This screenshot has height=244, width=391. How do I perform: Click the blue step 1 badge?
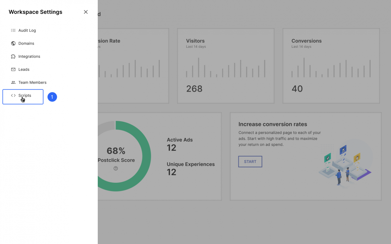point(52,97)
